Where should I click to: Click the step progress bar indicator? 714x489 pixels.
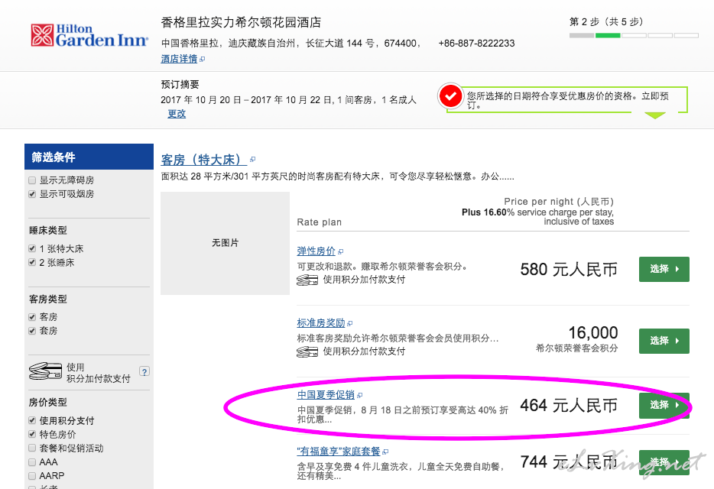(x=634, y=35)
